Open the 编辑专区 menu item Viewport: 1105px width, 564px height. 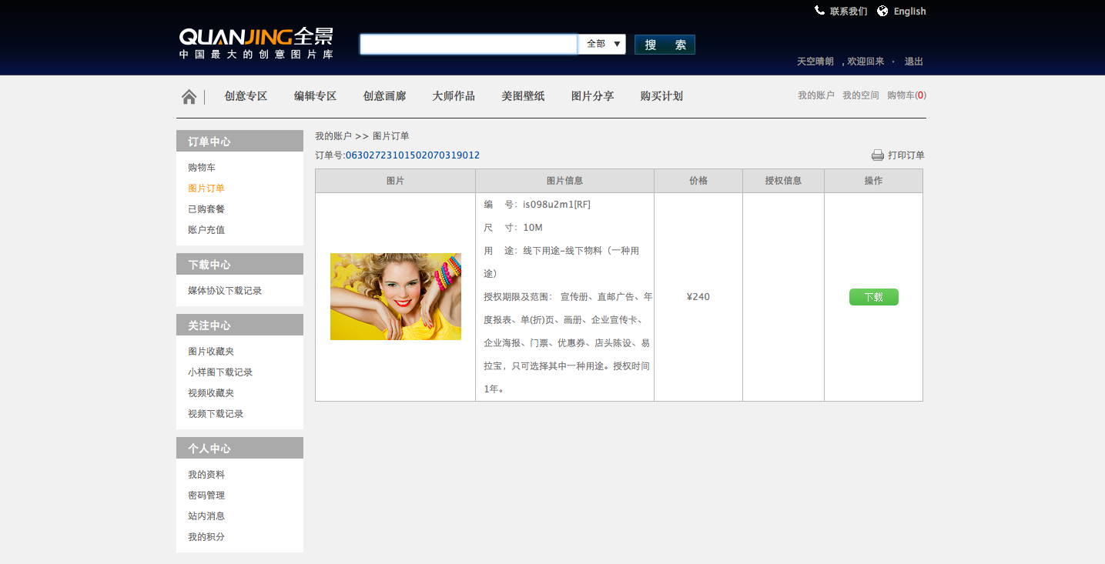tap(315, 96)
